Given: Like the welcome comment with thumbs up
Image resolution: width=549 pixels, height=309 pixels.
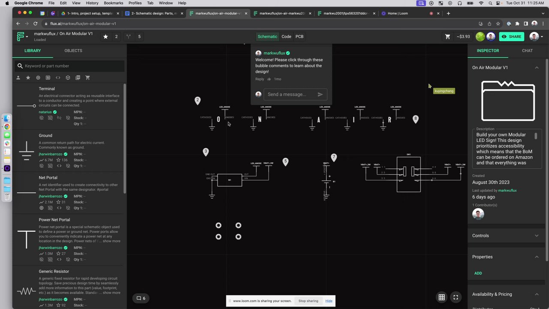Looking at the screenshot, I should pos(269,79).
